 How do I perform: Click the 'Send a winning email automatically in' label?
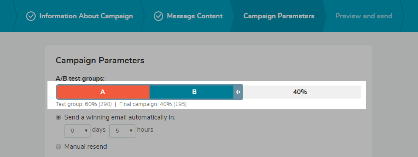(x=120, y=117)
